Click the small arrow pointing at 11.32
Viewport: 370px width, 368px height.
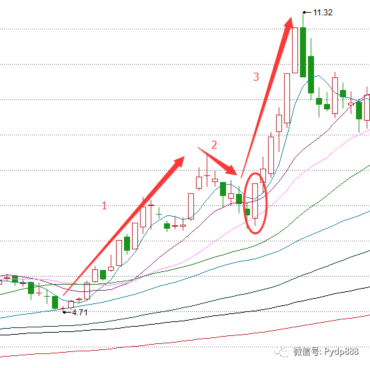(307, 13)
